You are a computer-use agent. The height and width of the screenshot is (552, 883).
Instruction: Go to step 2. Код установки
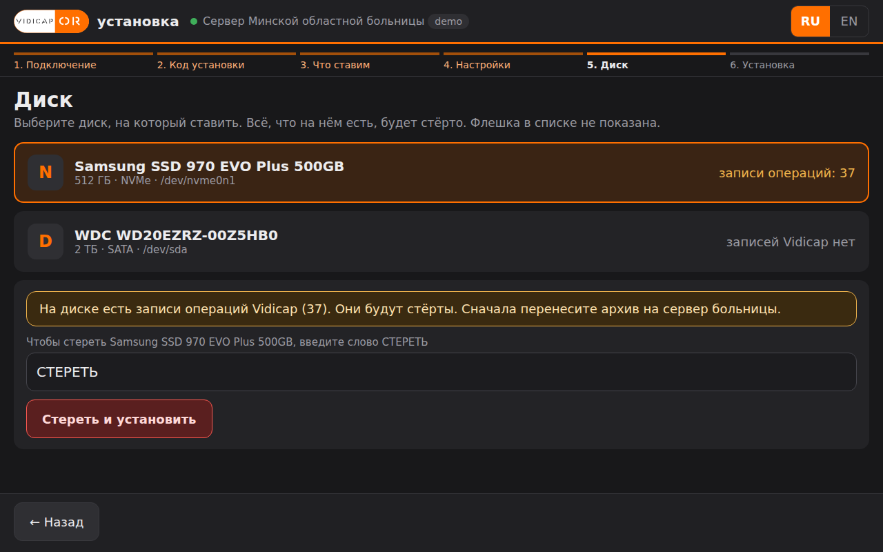226,62
